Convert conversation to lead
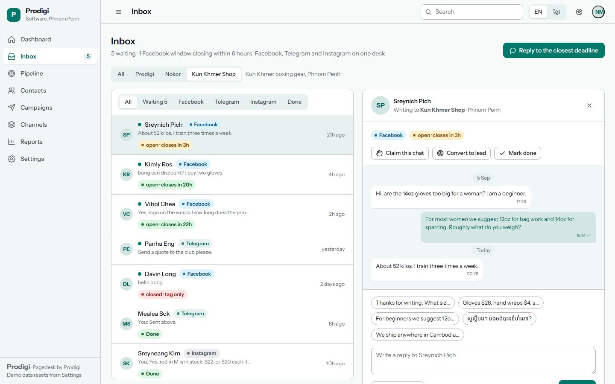This screenshot has width=615, height=384. coord(462,153)
